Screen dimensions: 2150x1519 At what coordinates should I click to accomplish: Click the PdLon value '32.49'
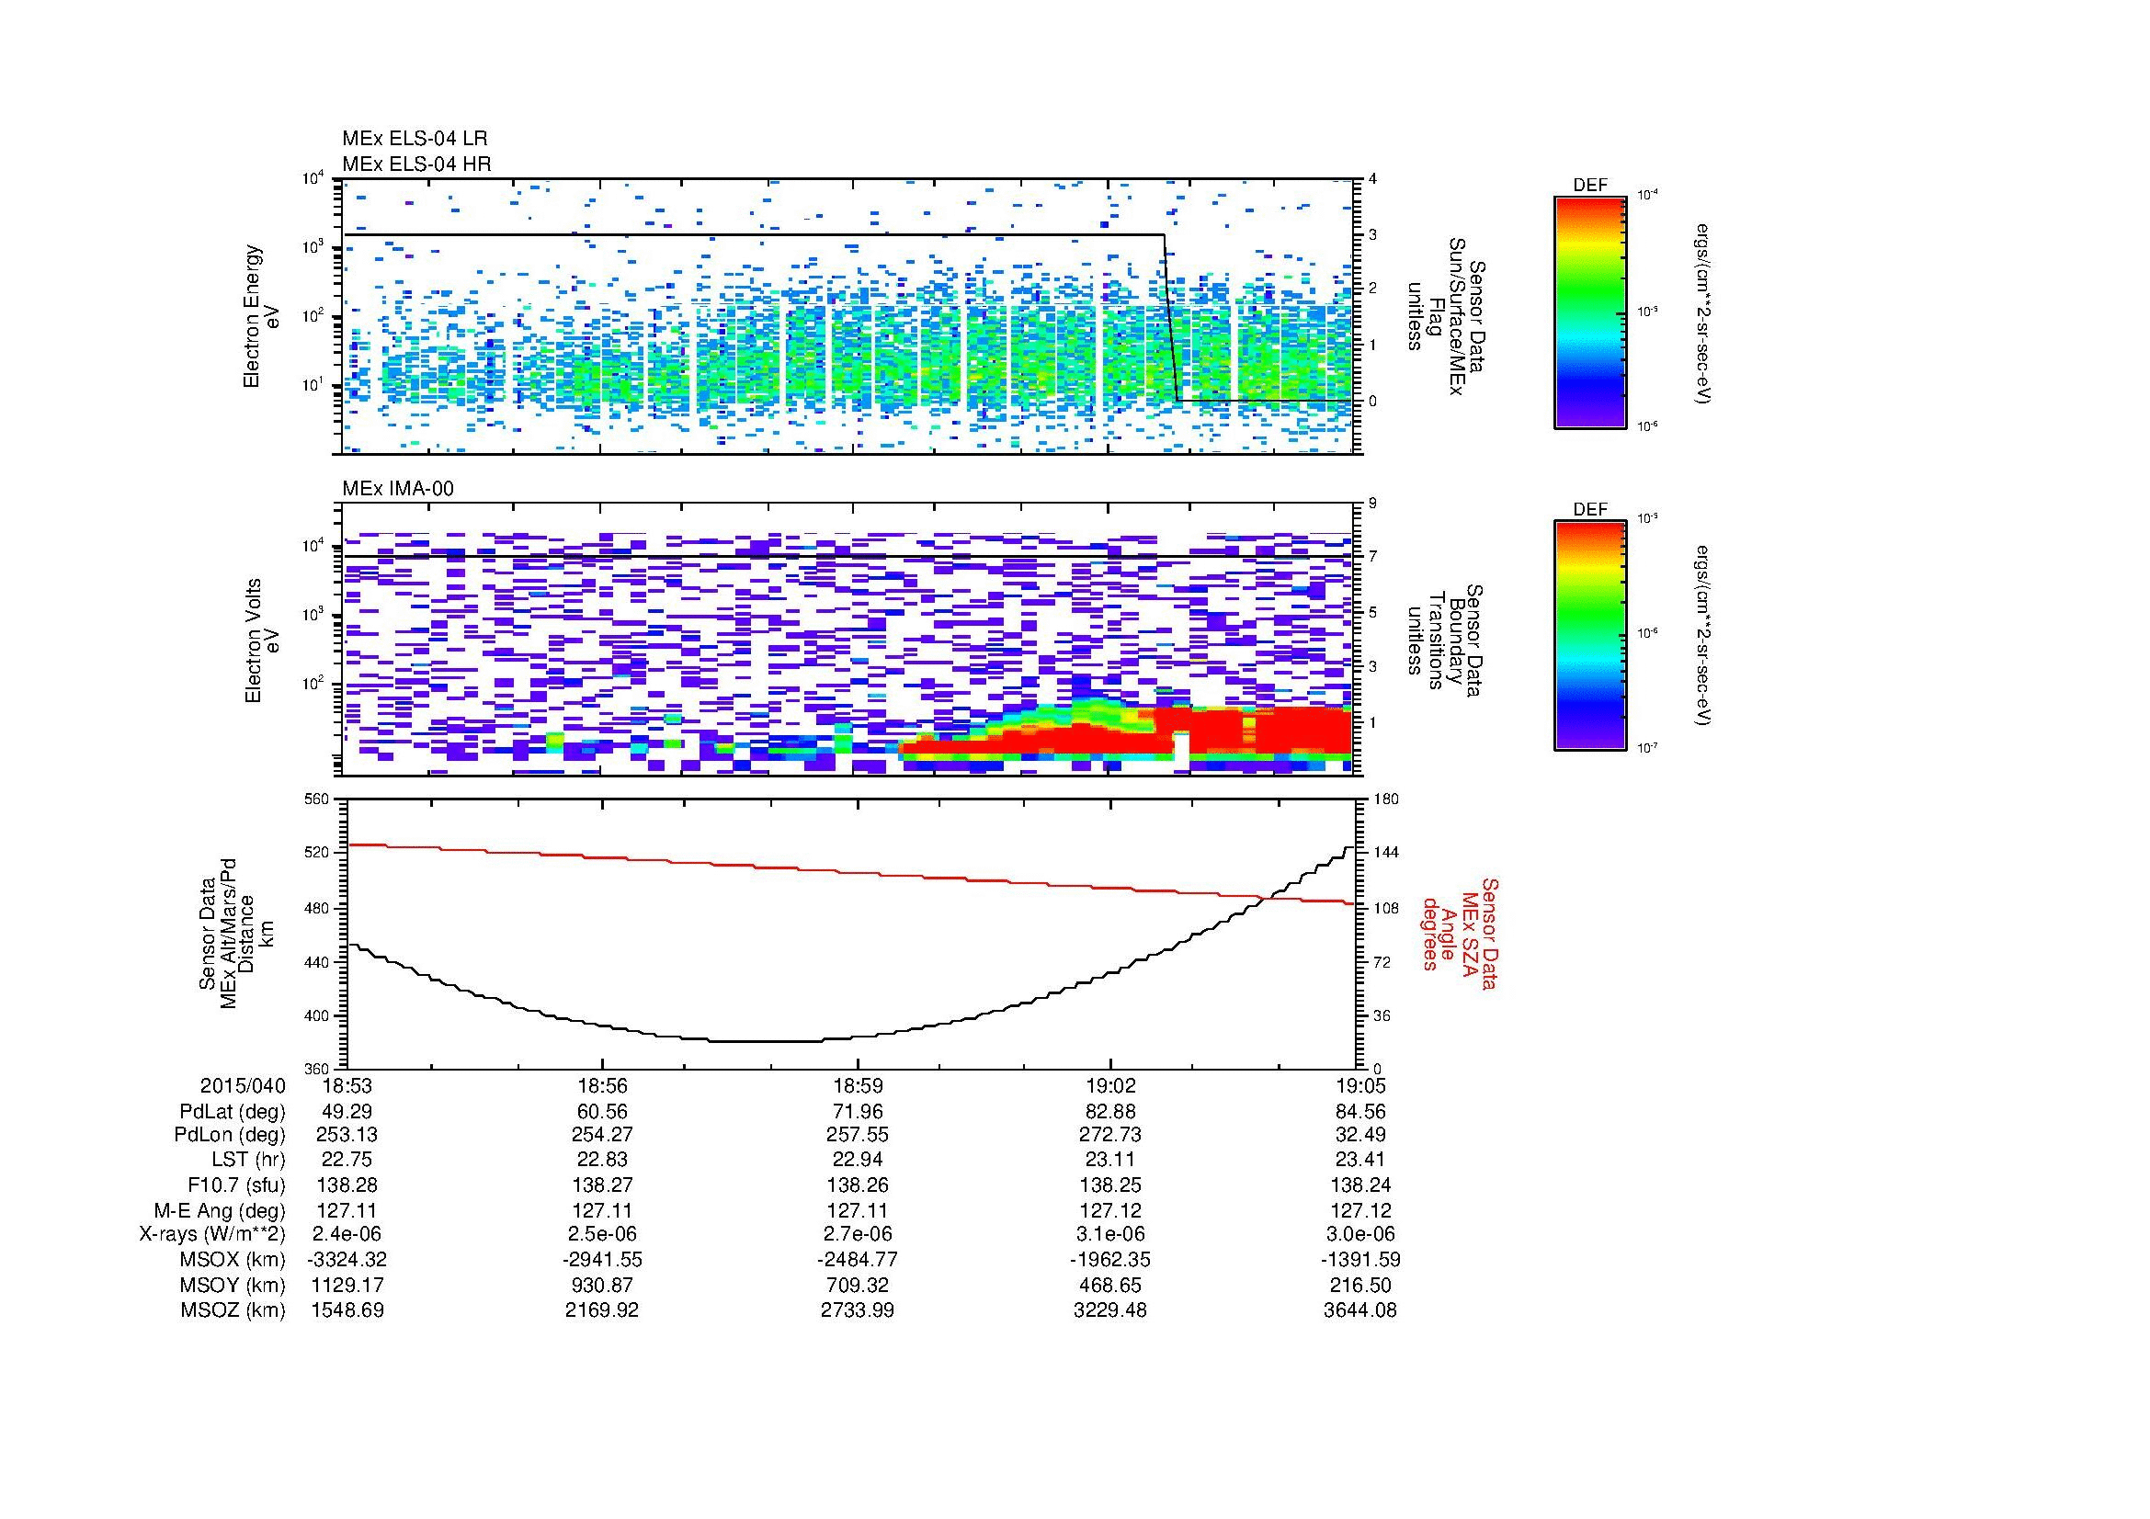(x=1359, y=1135)
